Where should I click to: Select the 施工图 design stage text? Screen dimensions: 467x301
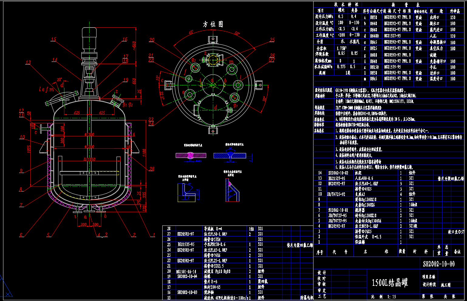(x=445, y=285)
